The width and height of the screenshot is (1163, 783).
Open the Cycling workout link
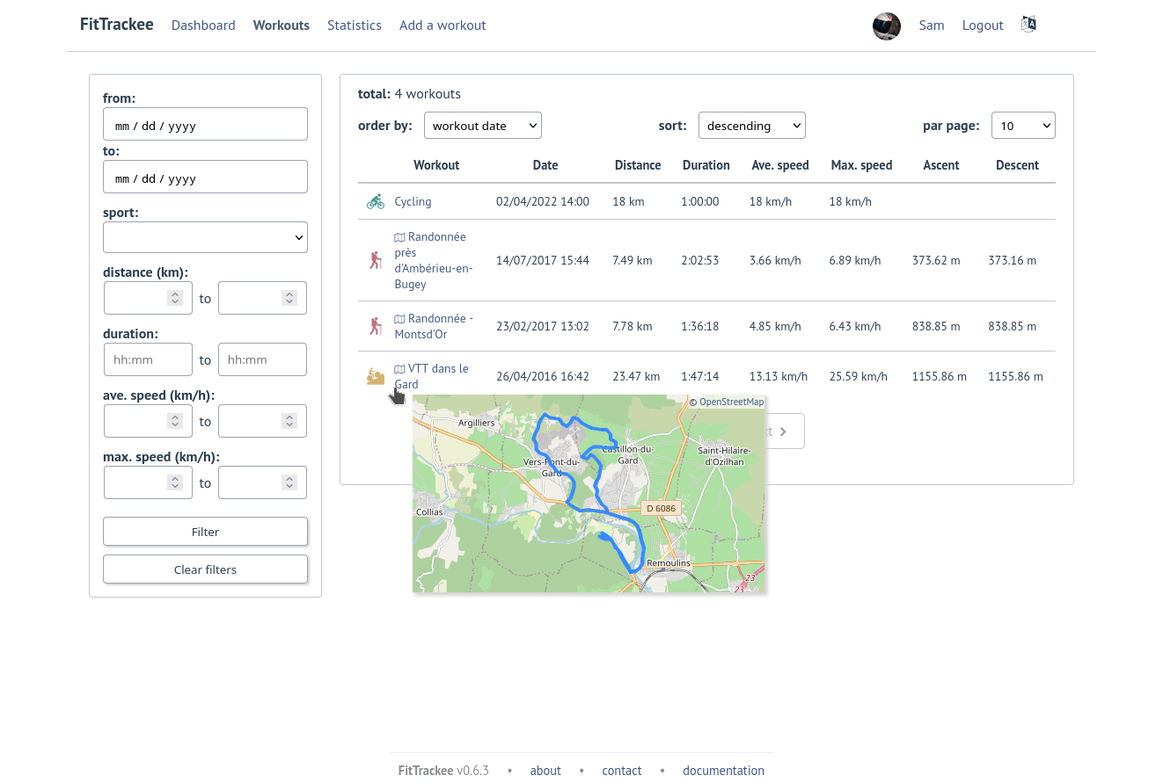pyautogui.click(x=413, y=201)
